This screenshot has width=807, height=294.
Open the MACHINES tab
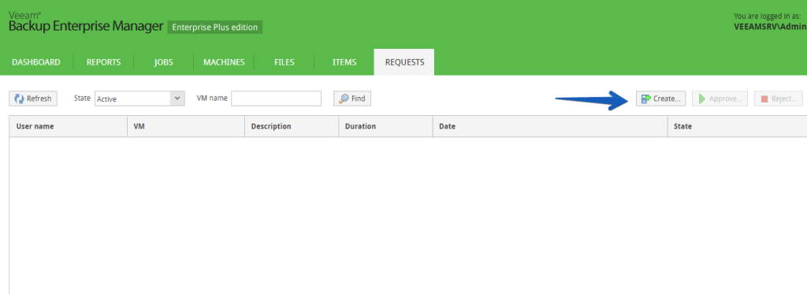tap(224, 62)
